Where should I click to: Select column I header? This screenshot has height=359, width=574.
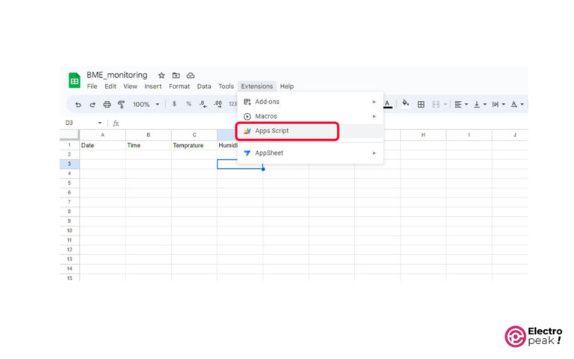point(469,135)
